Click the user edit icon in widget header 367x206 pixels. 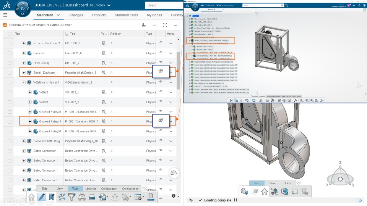[144, 25]
